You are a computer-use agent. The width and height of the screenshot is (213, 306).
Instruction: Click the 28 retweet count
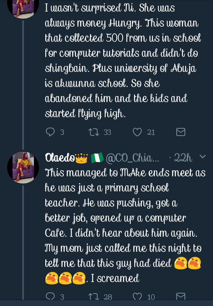[108, 297]
